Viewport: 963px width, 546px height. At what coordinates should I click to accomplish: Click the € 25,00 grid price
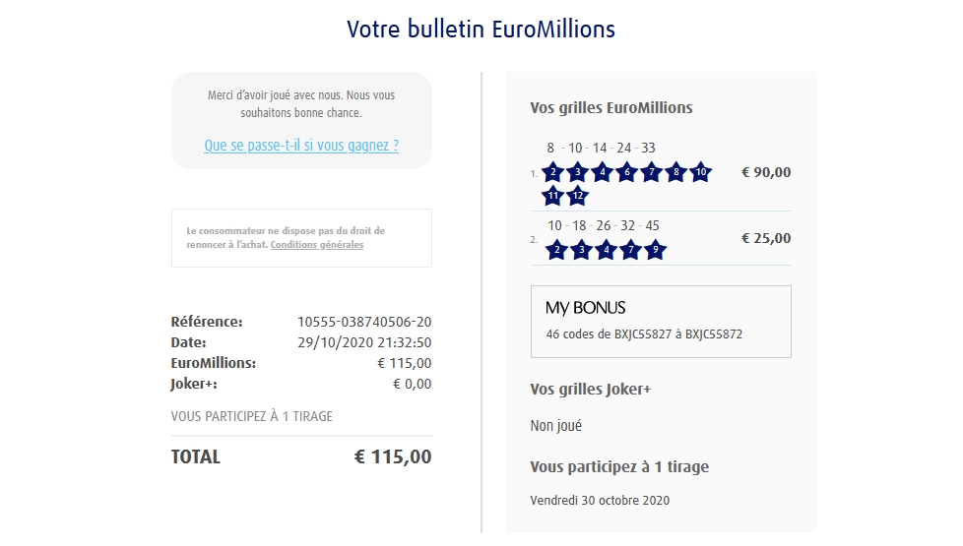coord(765,238)
